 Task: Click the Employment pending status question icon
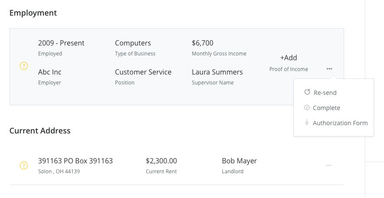(24, 66)
